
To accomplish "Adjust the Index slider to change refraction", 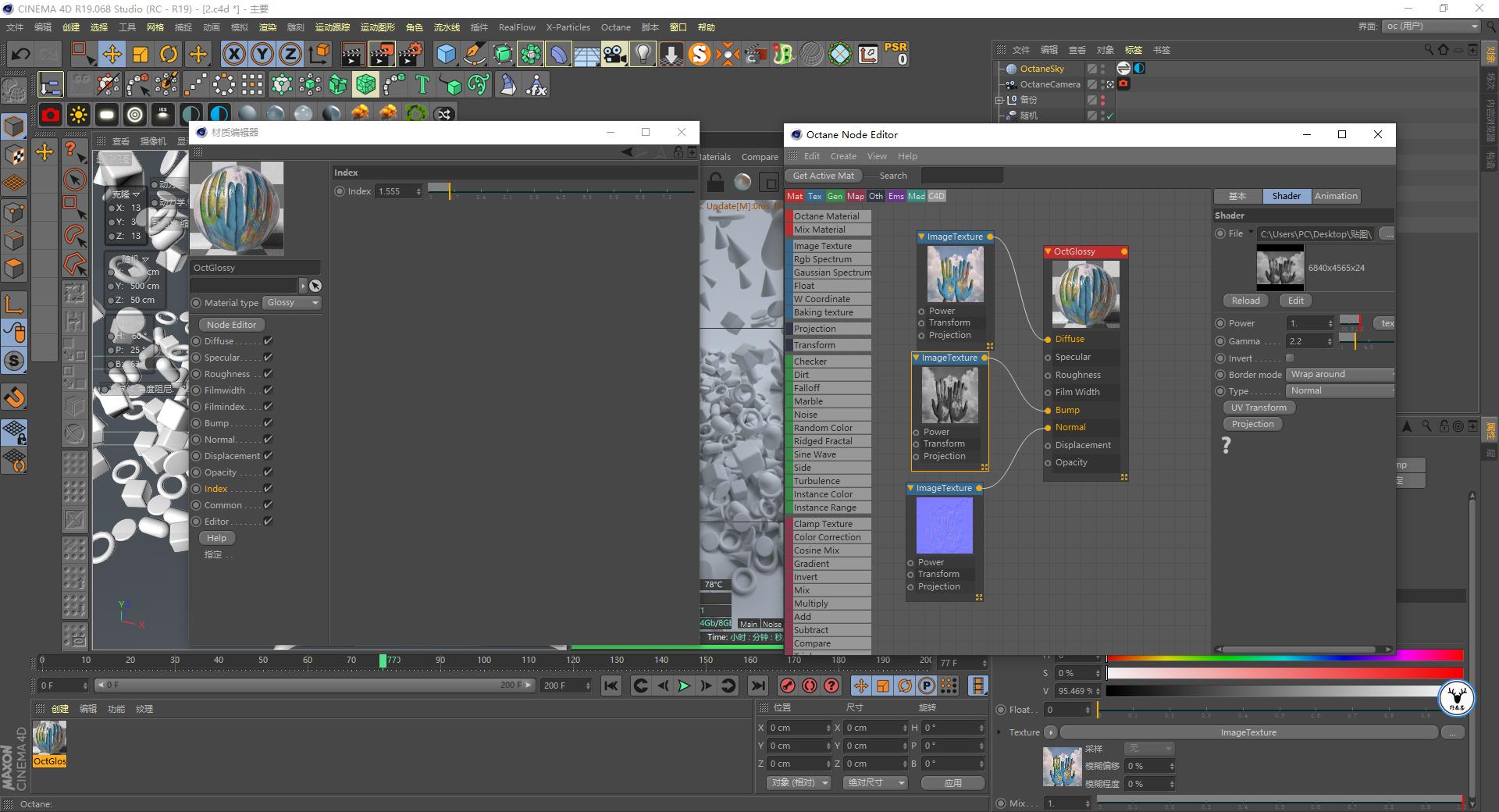I will [449, 191].
